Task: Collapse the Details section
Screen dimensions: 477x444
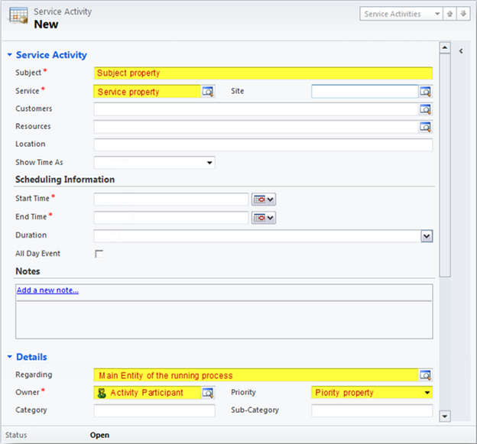Action: tap(10, 357)
